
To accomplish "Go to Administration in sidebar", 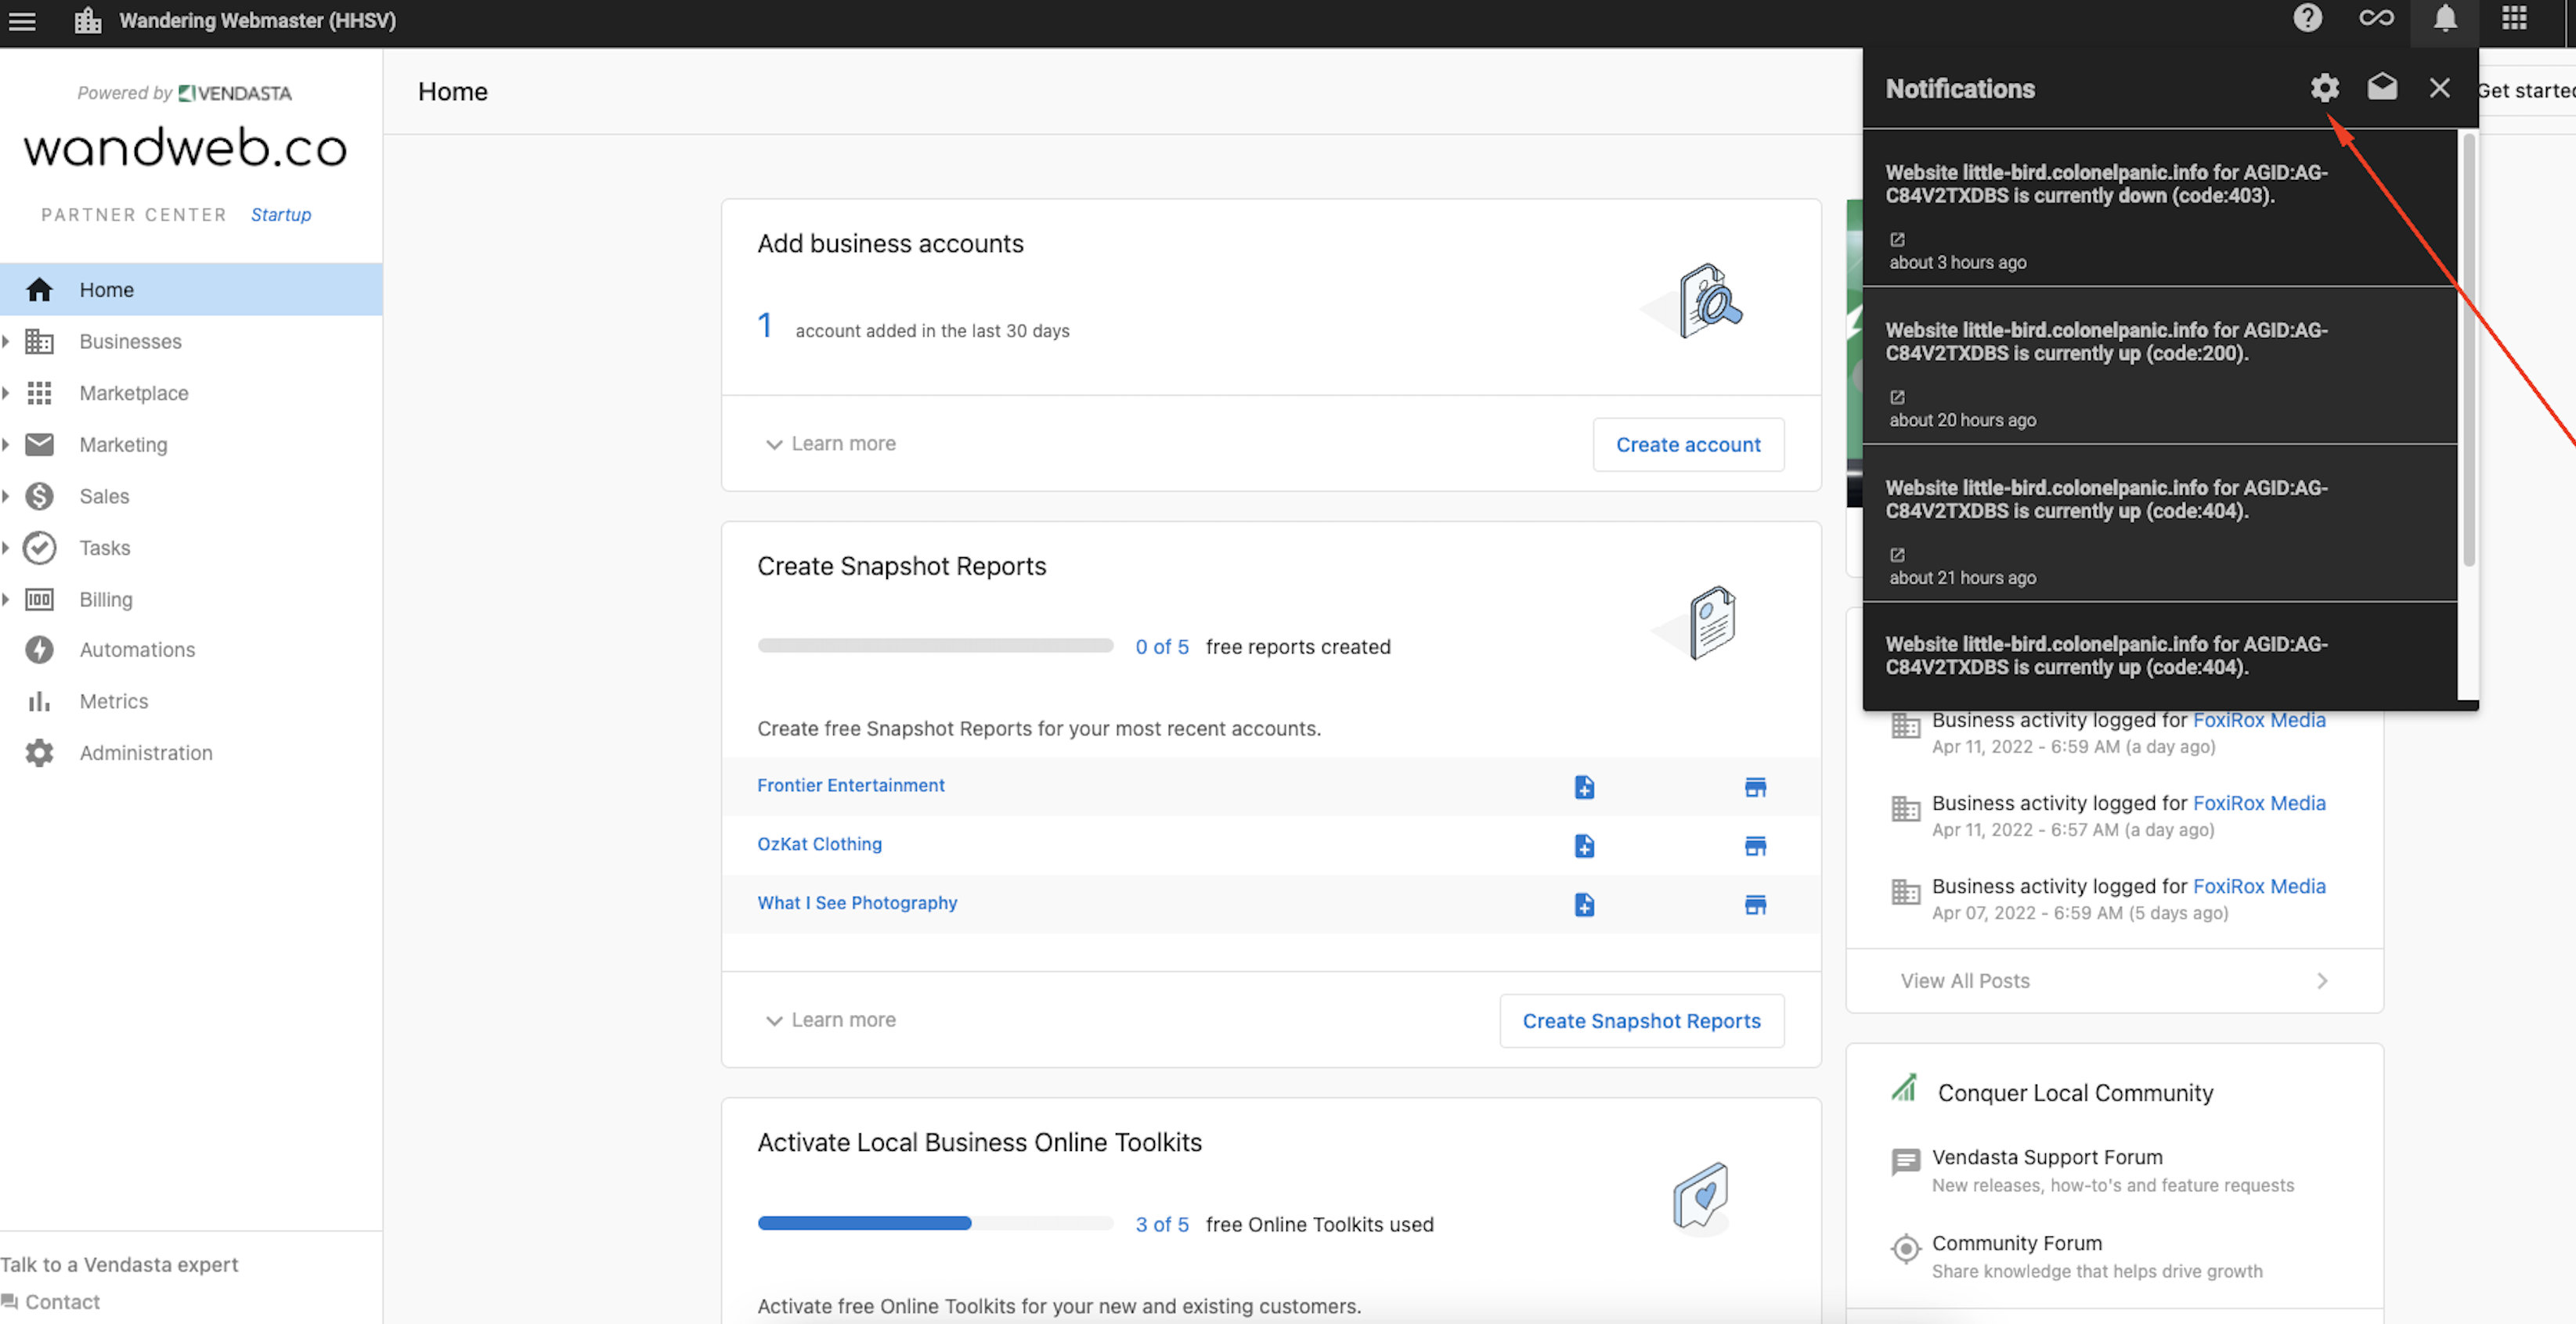I will 146,753.
